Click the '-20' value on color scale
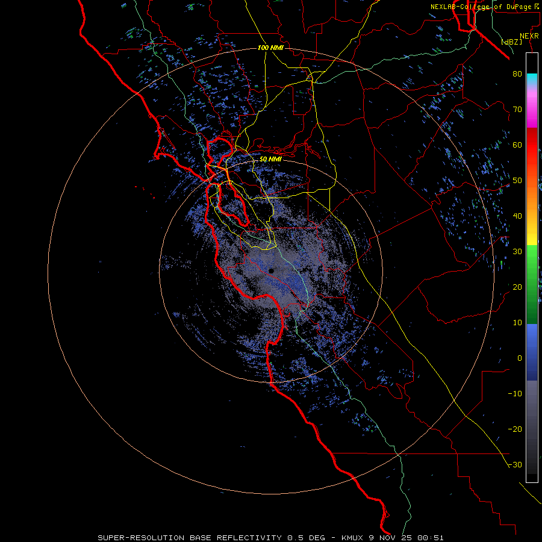Viewport: 542px width, 542px height. tap(515, 429)
